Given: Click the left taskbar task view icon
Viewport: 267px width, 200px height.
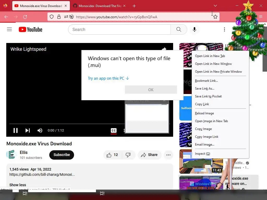Looking at the screenshot, I should tap(25, 193).
